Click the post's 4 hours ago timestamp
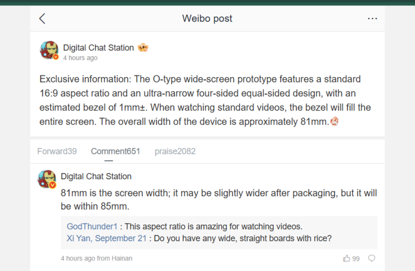Image resolution: width=415 pixels, height=271 pixels. 80,58
